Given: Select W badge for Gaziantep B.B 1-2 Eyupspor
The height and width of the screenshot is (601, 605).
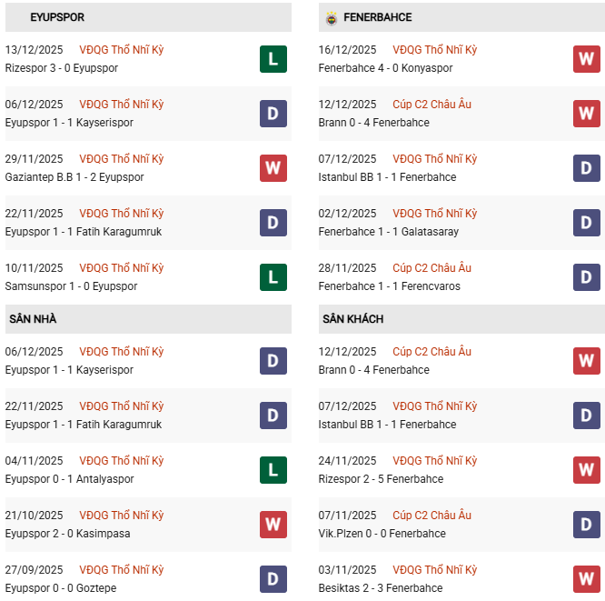Looking at the screenshot, I should pos(273,168).
